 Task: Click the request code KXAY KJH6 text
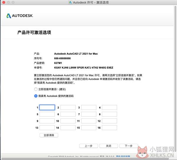[x=84, y=68]
